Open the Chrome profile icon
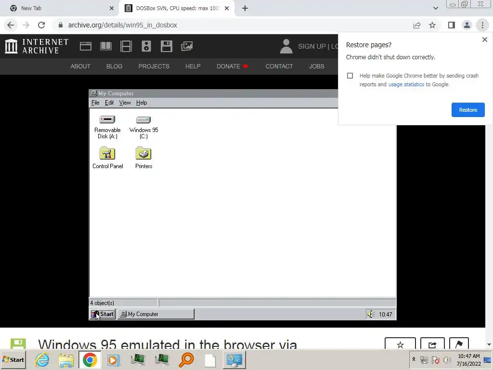This screenshot has height=370, width=493. (467, 25)
